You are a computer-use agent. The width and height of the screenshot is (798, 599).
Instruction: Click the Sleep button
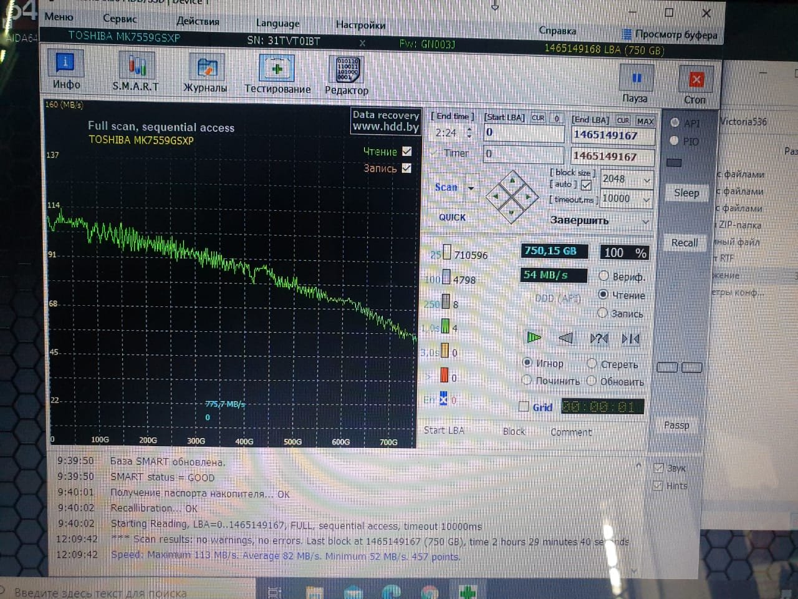(x=686, y=193)
